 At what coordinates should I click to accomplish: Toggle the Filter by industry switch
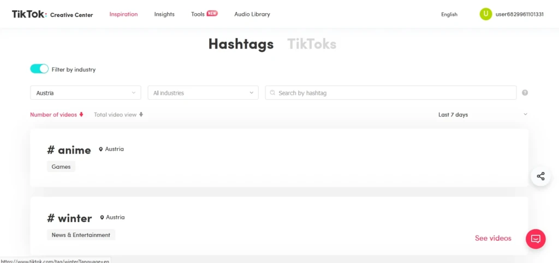(x=39, y=69)
